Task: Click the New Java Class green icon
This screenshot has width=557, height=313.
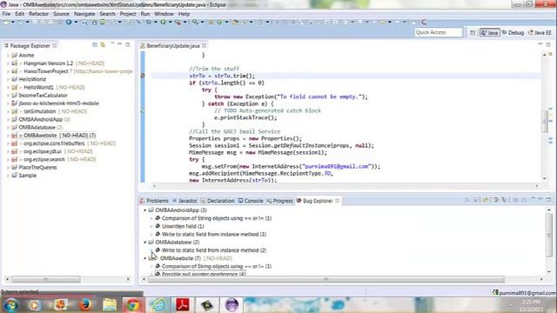Action: [219, 22]
